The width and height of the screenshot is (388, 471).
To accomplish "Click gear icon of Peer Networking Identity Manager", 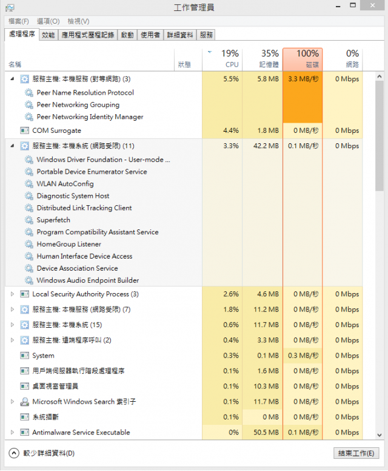I will click(29, 117).
